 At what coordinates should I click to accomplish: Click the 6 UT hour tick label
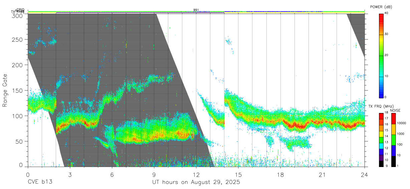click(112, 174)
